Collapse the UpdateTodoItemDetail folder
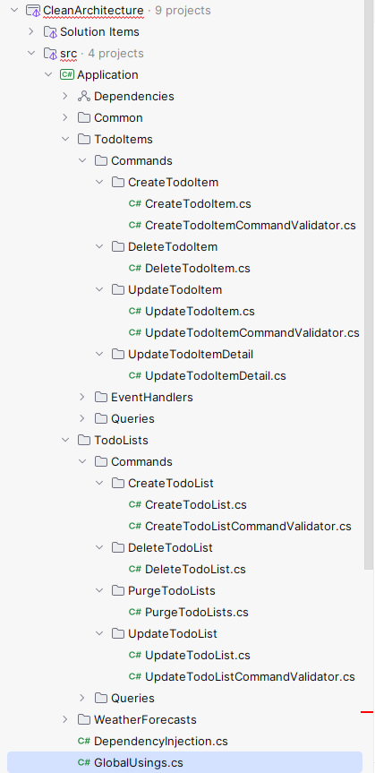 coord(99,354)
